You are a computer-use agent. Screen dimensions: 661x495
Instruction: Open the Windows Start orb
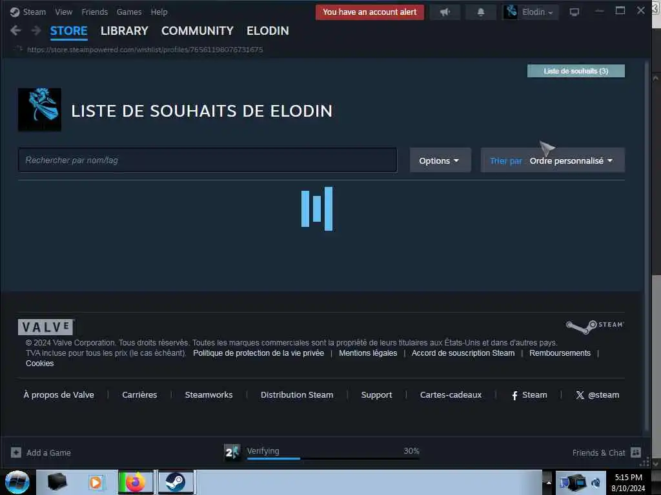click(x=17, y=482)
